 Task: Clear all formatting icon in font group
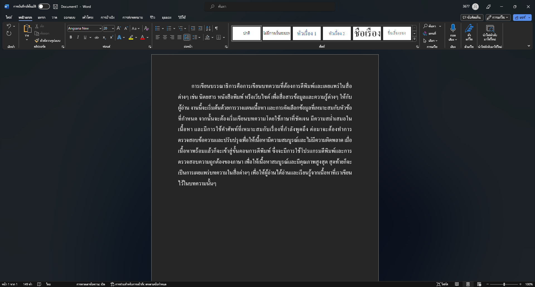pos(146,28)
